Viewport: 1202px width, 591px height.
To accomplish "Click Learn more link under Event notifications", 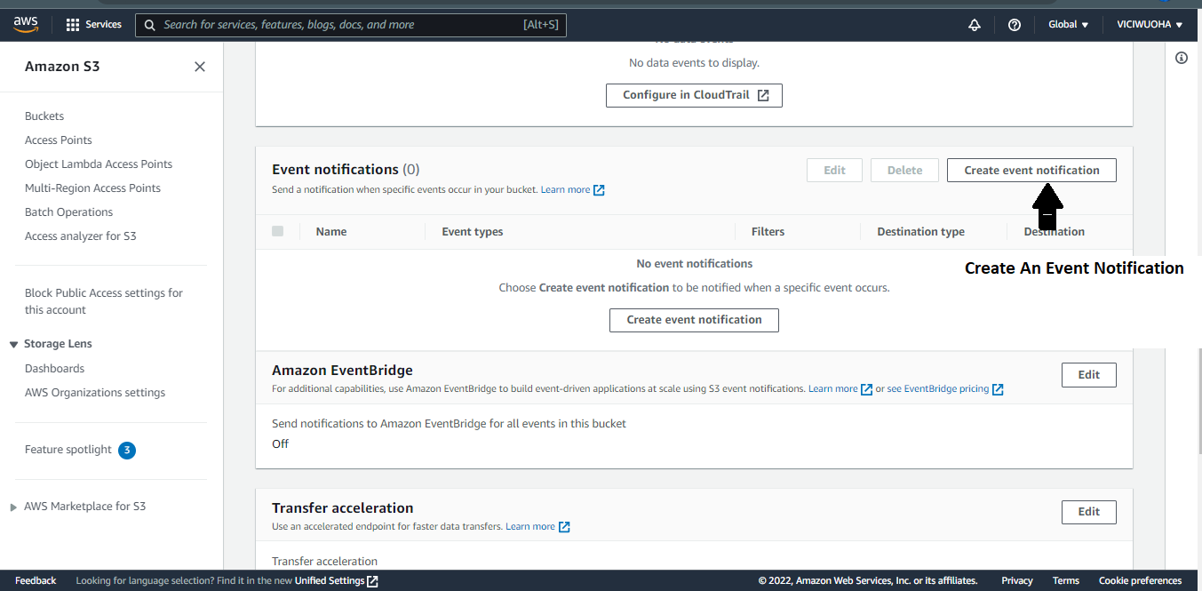I will (565, 190).
